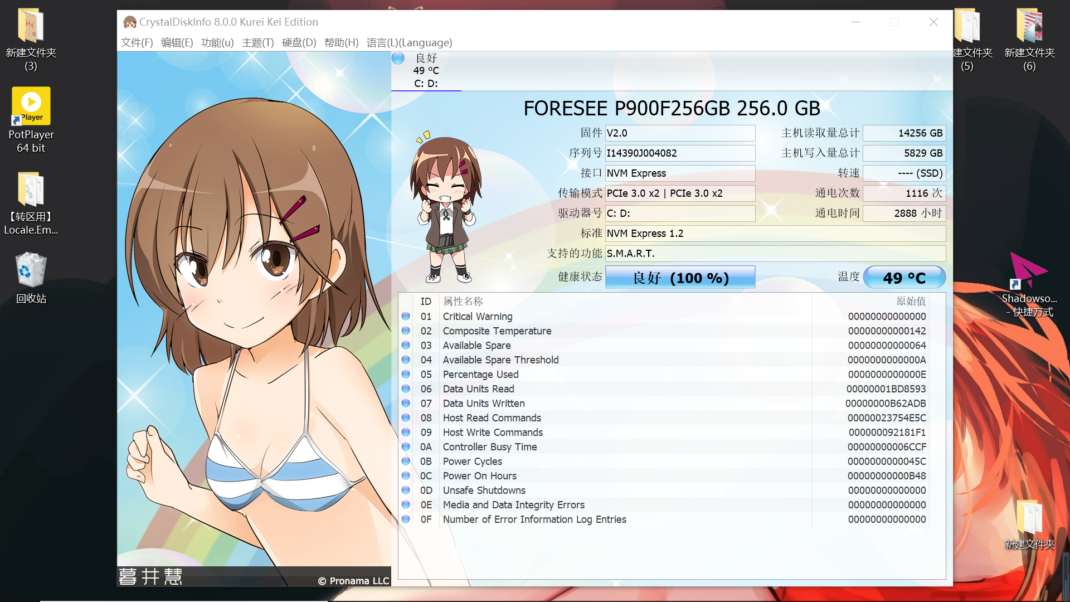Open the 功能(u) menu
Image resolution: width=1070 pixels, height=602 pixels.
(217, 43)
